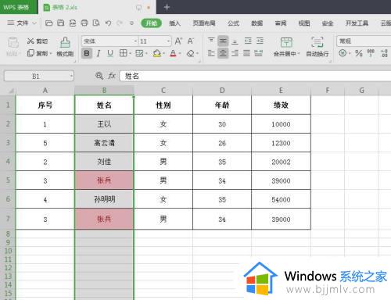Align text left horizontally
The height and width of the screenshot is (300, 391).
(x=211, y=53)
